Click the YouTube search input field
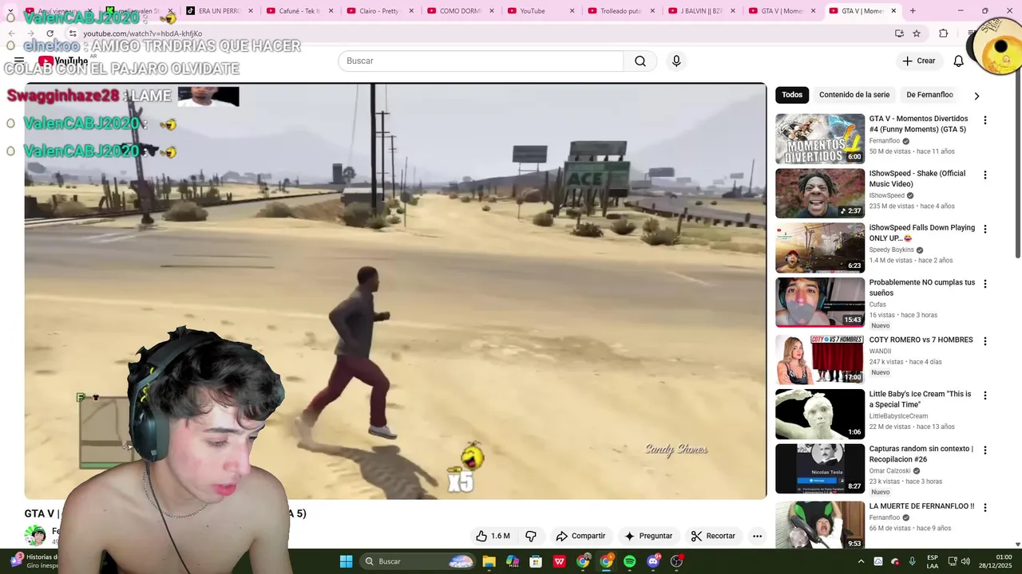Image resolution: width=1022 pixels, height=574 pixels. [x=481, y=61]
